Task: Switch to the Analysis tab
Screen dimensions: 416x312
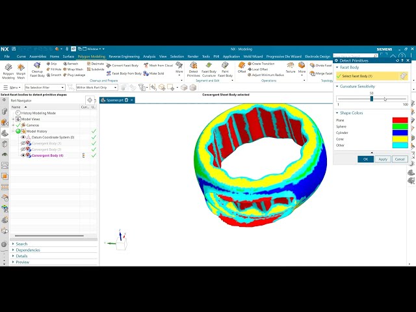Action: pos(149,57)
